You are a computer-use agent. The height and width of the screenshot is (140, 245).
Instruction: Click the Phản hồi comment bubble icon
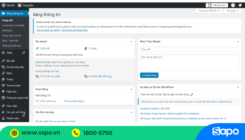tap(3, 92)
